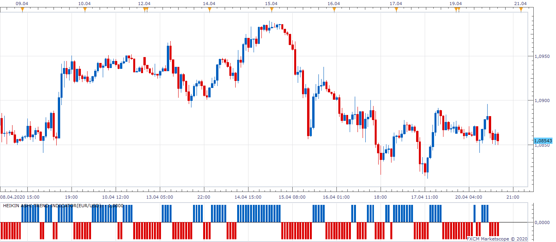
Task: Click the orange marker under 17.04
Action: (x=396, y=10)
